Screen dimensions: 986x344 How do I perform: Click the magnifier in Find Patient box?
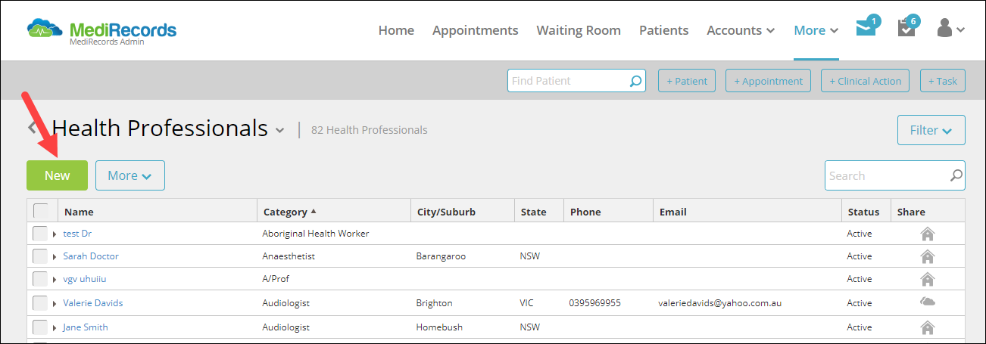click(x=636, y=81)
